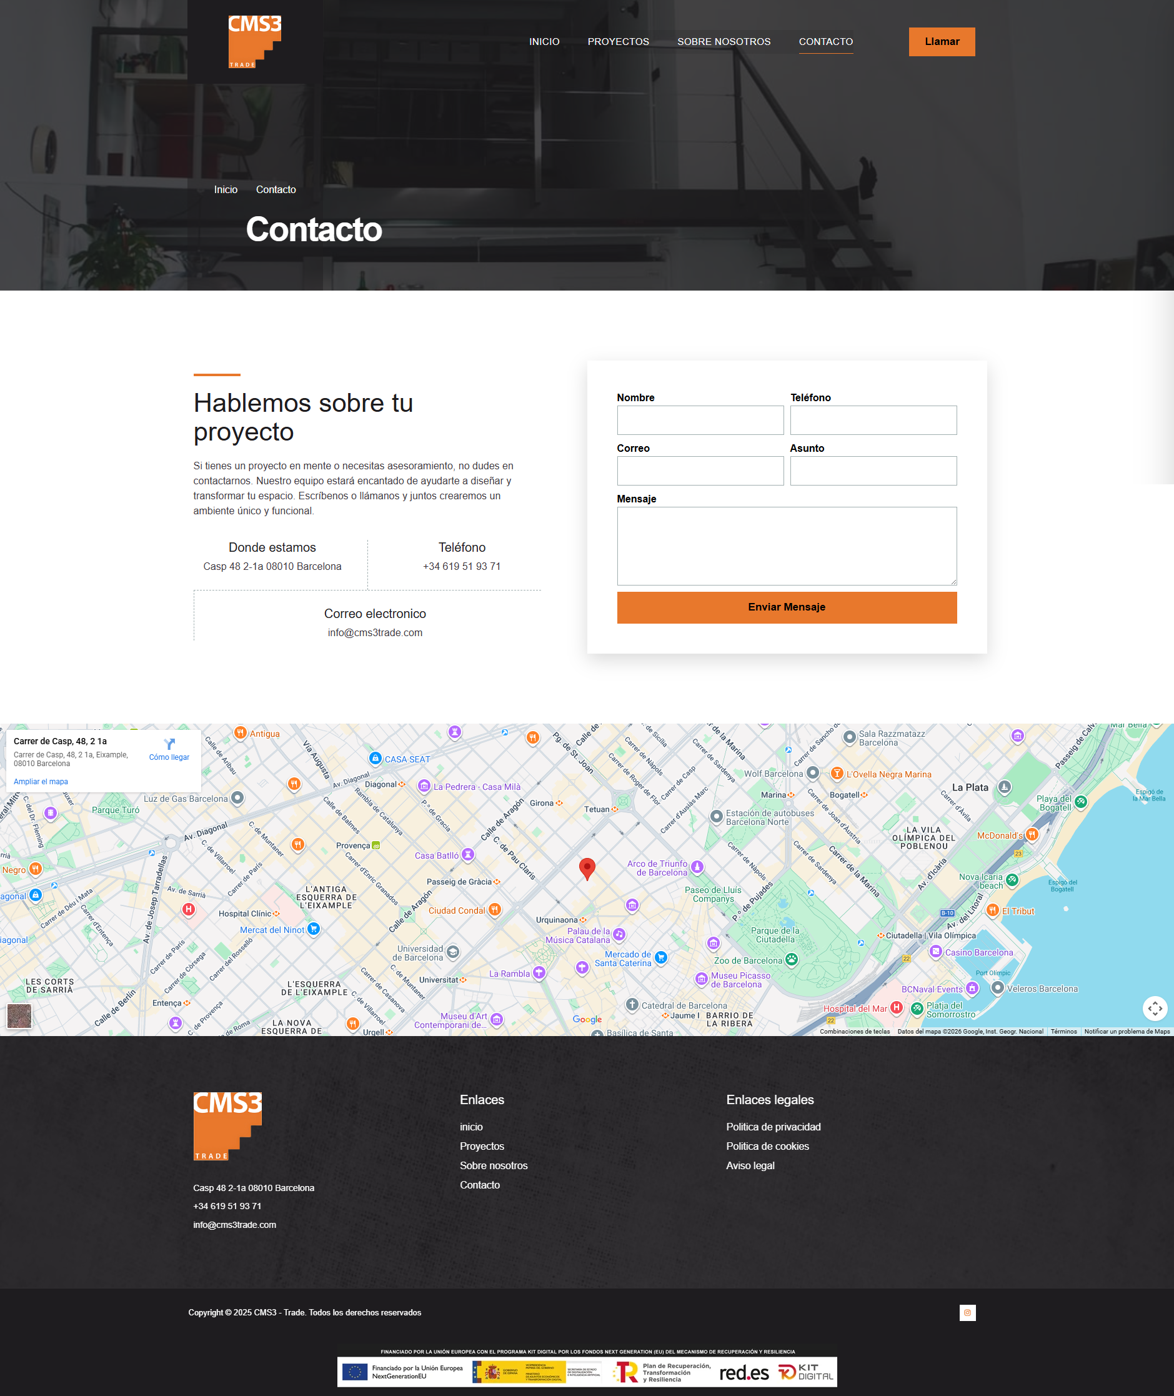
Task: Click the footer email info@cms3trade.com
Action: tap(234, 1224)
